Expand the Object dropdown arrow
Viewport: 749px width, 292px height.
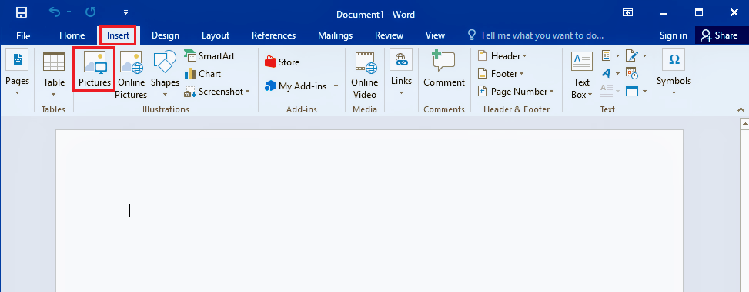(644, 91)
